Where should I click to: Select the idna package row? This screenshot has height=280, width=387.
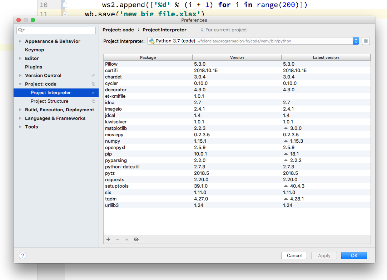coord(237,102)
